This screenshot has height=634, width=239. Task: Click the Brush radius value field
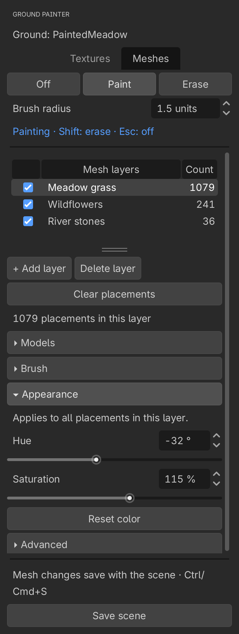(186, 108)
